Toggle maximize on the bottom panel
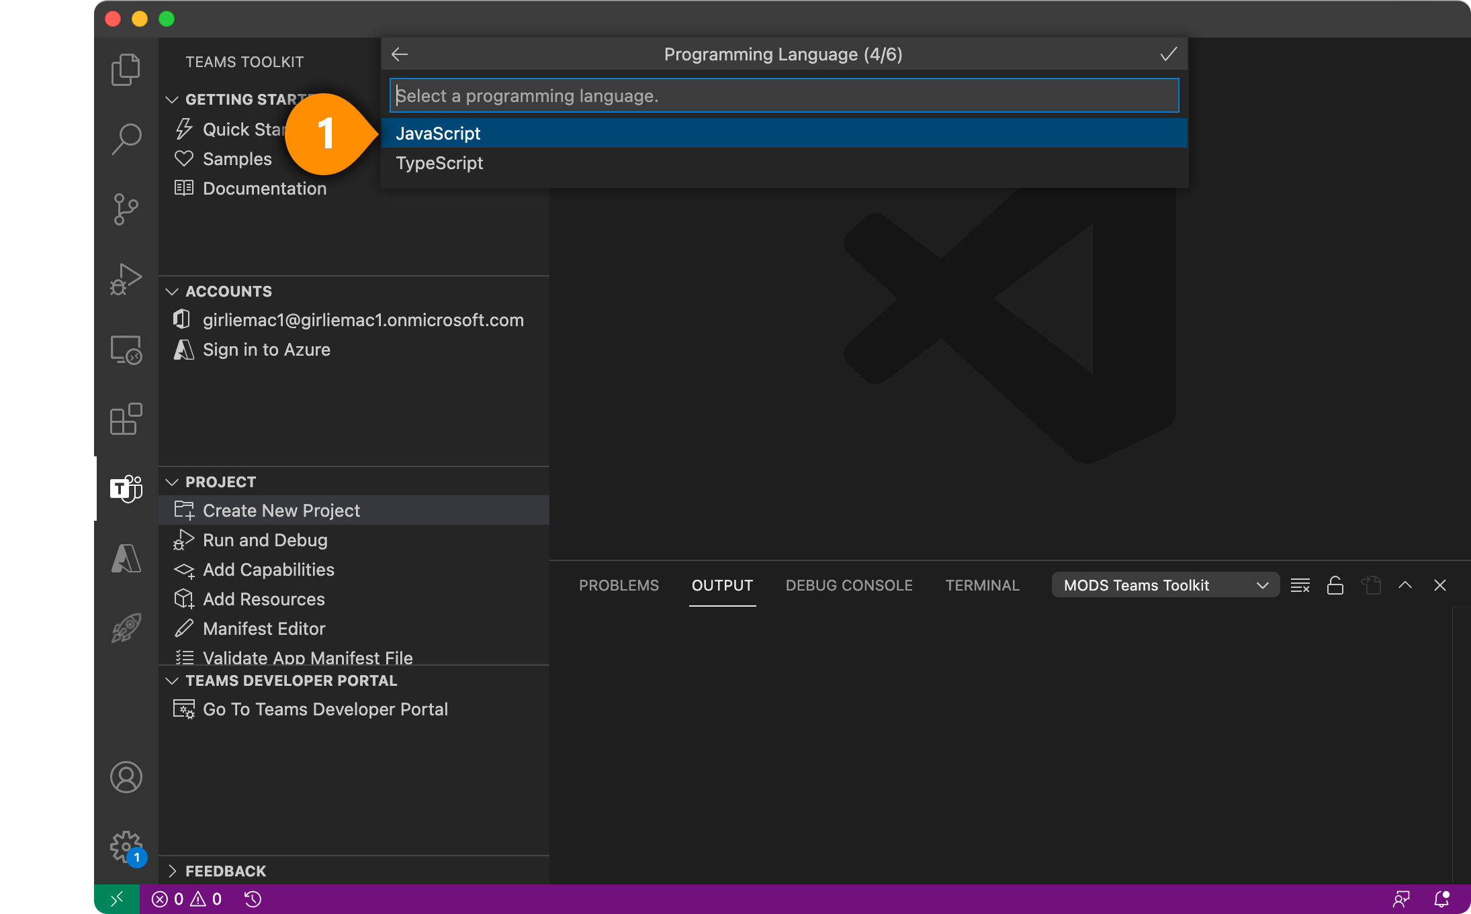This screenshot has width=1471, height=914. [x=1405, y=585]
